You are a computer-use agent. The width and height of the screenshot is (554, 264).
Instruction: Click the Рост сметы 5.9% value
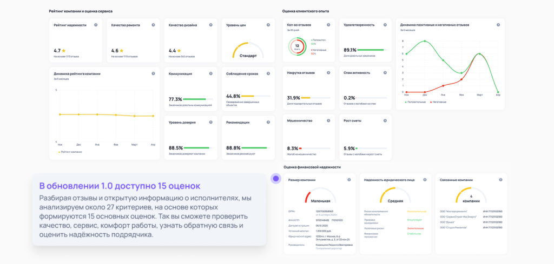coord(349,148)
